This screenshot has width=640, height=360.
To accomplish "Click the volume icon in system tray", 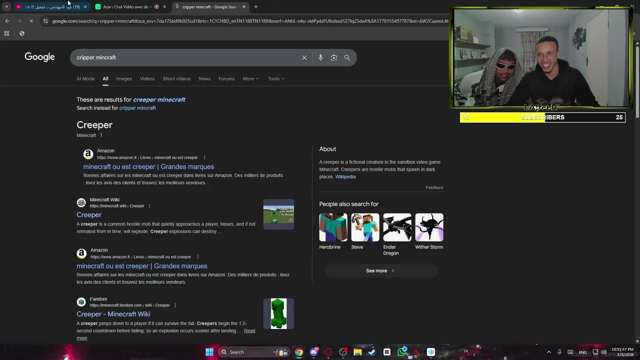I will point(603,352).
